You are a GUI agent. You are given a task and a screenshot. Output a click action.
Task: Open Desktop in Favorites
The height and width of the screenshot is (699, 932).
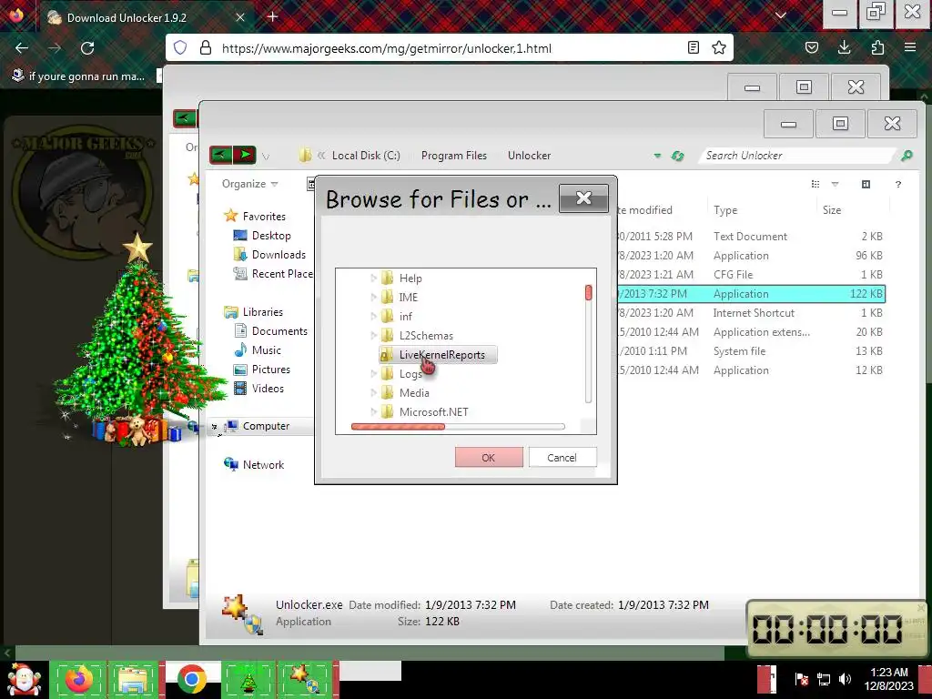(271, 236)
